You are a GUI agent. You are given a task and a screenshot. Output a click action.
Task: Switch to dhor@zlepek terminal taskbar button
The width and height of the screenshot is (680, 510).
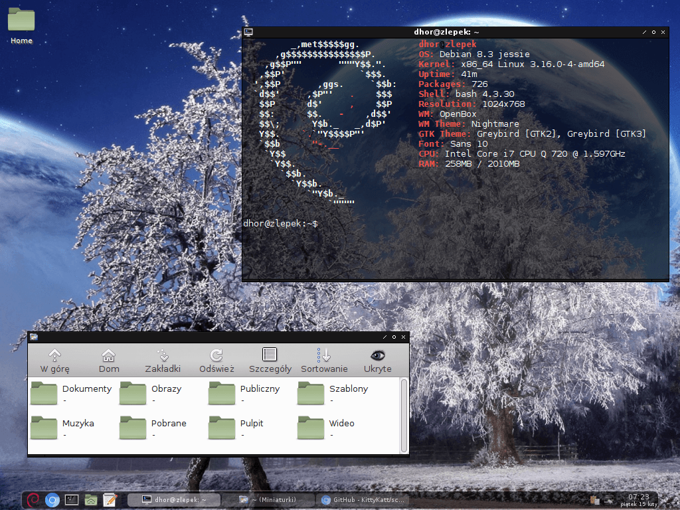coord(175,500)
